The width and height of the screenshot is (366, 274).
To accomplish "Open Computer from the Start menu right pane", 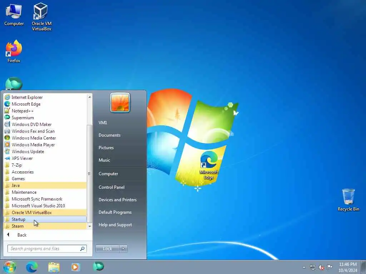I will 108,174.
